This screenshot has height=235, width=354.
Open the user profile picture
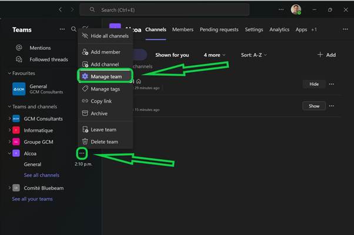coord(296,10)
